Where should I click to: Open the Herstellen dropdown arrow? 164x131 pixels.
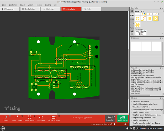[114, 116]
